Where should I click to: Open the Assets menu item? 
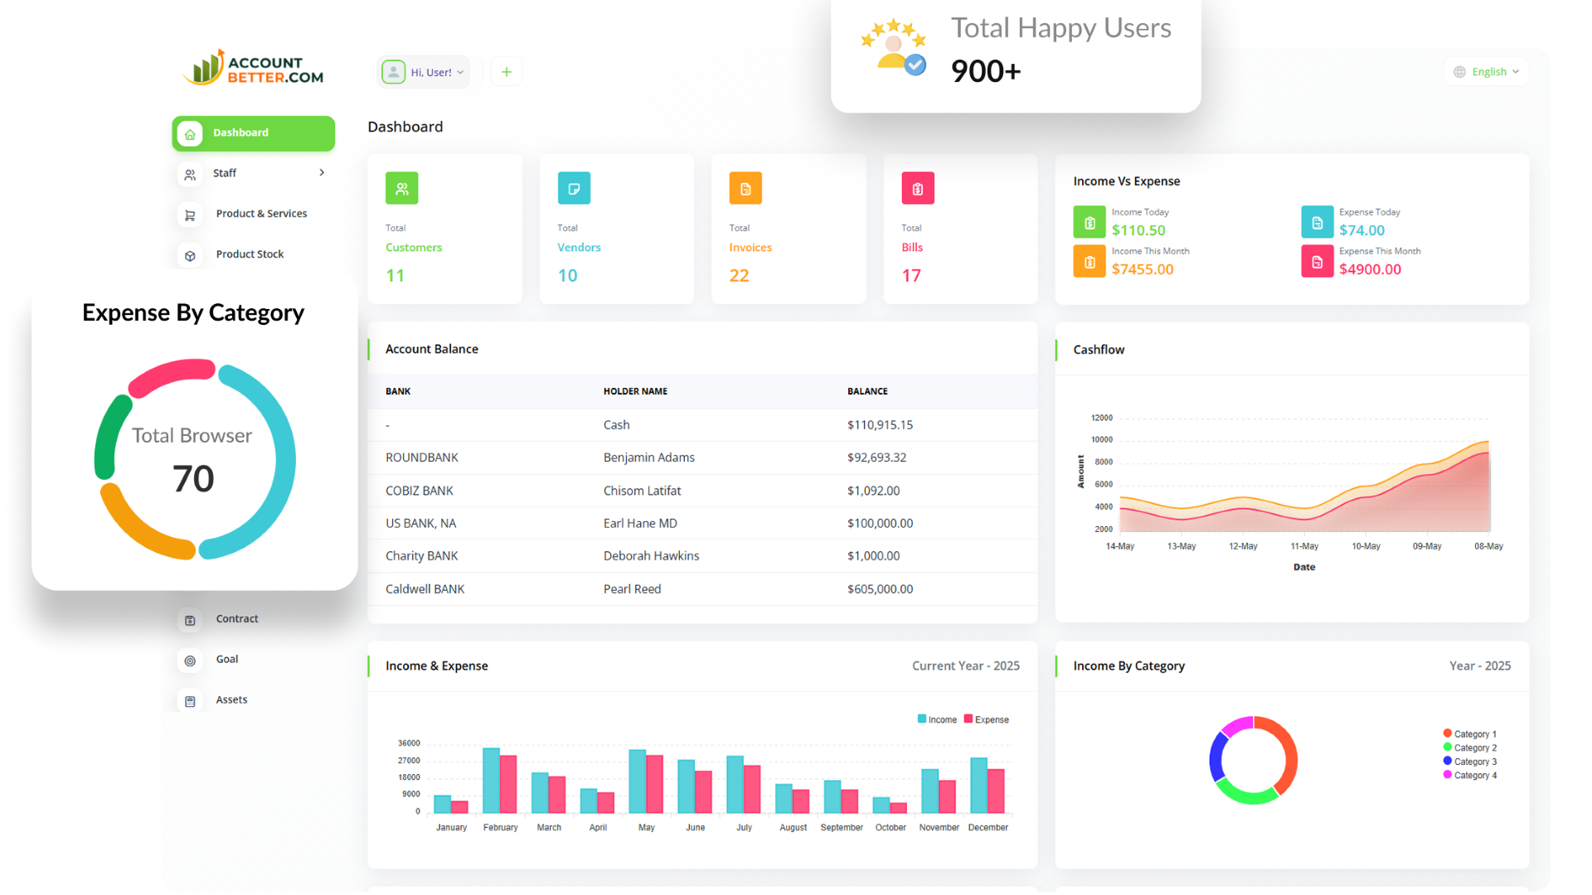tap(231, 700)
